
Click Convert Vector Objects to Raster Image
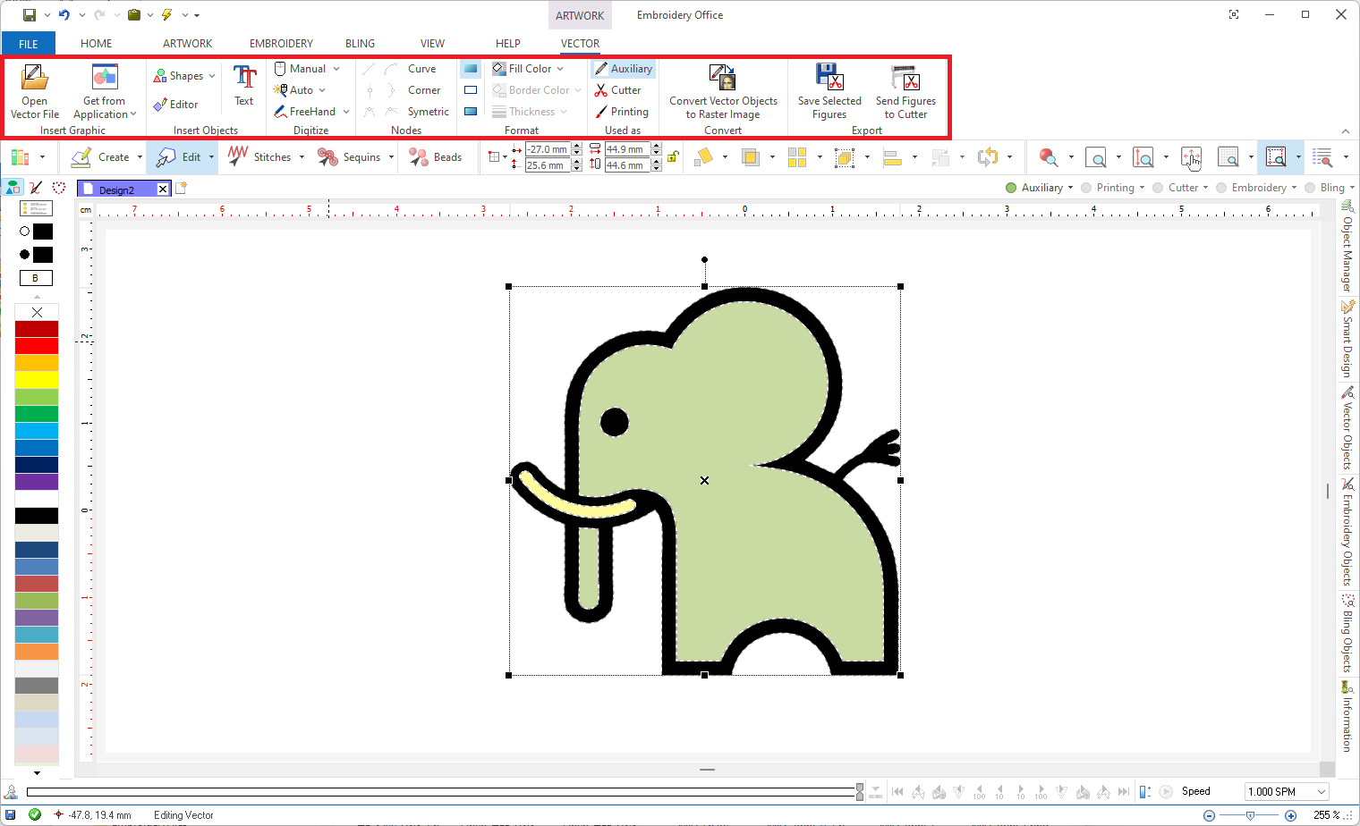pos(723,91)
